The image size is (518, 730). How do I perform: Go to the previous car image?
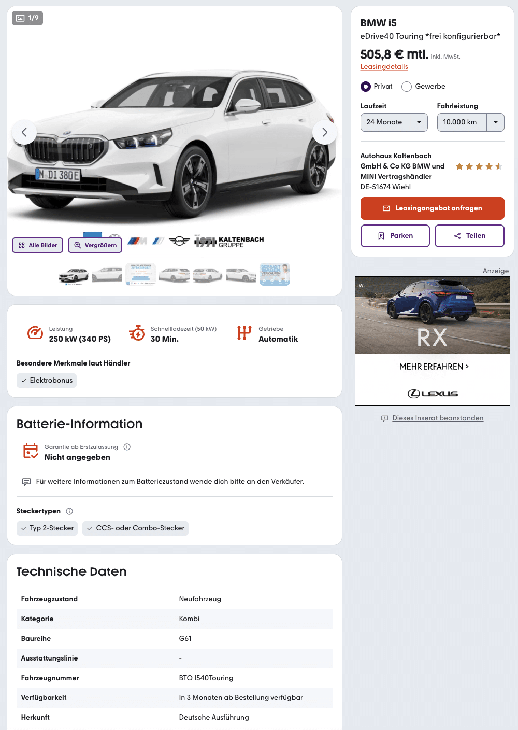(24, 132)
